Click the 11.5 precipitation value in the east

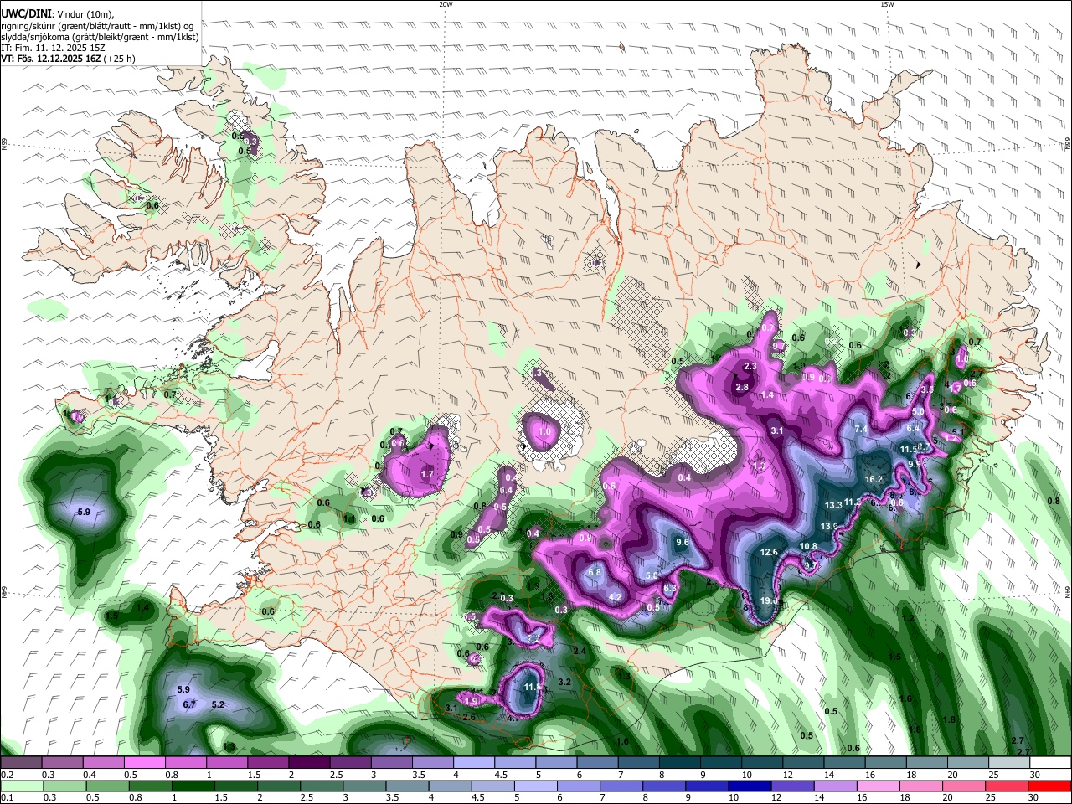910,449
